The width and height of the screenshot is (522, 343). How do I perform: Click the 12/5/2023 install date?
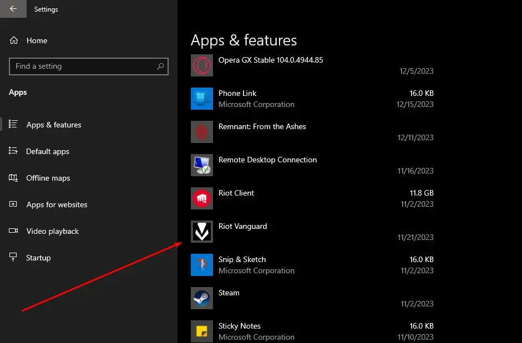[417, 71]
